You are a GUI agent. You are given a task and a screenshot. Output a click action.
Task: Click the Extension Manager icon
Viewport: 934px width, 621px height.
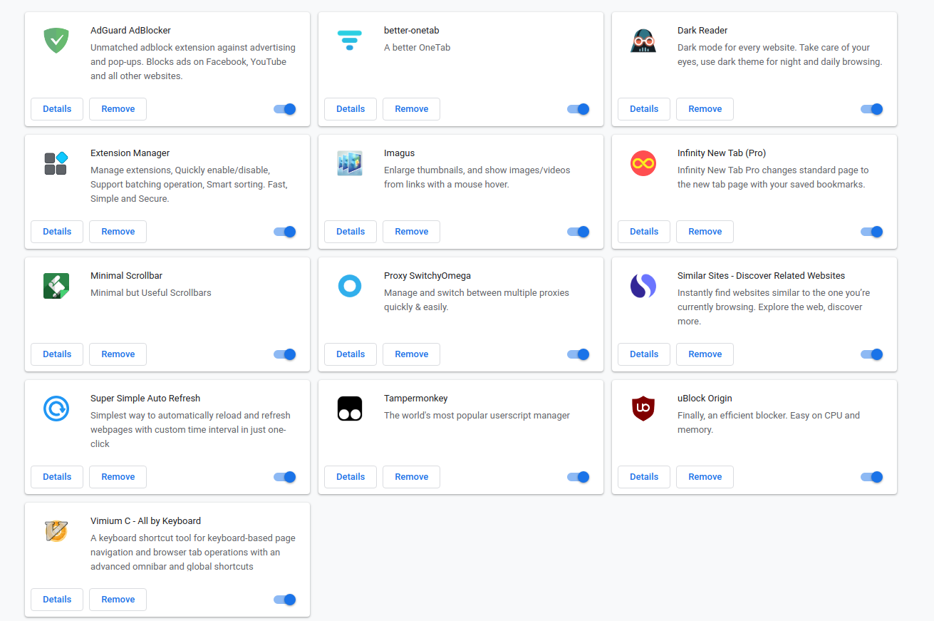(x=56, y=163)
